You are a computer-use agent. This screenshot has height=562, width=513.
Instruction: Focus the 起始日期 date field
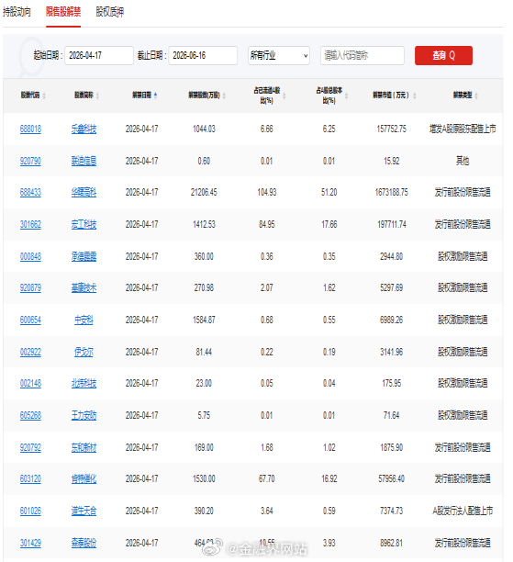[x=99, y=55]
